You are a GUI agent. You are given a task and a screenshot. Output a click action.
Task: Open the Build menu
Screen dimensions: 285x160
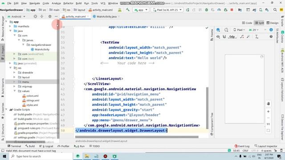pos(78,3)
